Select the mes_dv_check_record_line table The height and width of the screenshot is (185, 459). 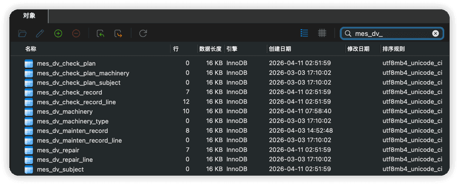pos(76,102)
